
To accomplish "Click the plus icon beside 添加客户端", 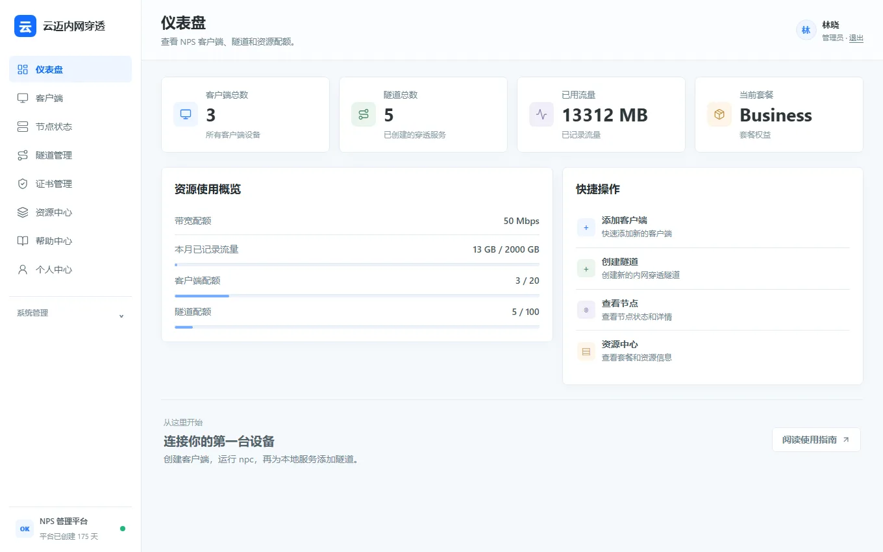I will coord(586,227).
